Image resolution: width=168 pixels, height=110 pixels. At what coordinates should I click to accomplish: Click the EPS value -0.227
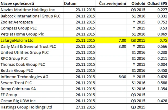(161, 10)
